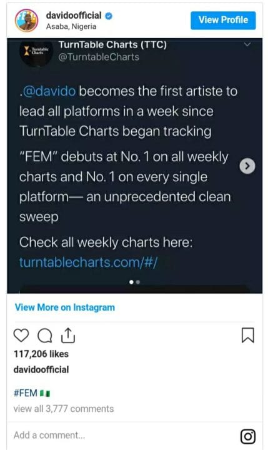Select the first carousel dot indicator
This screenshot has width=268, height=450.
tap(131, 282)
